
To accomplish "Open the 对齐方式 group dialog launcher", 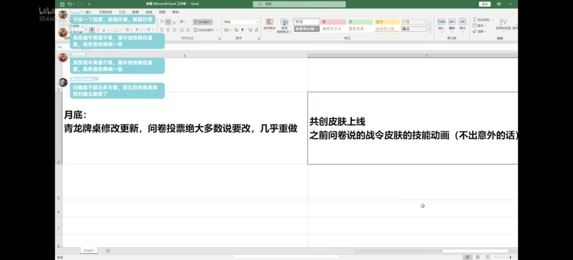I will click(x=220, y=38).
